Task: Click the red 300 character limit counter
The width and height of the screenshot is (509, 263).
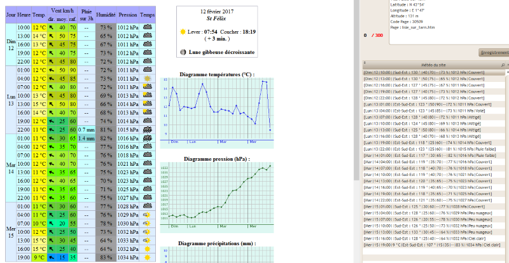Action: click(377, 35)
